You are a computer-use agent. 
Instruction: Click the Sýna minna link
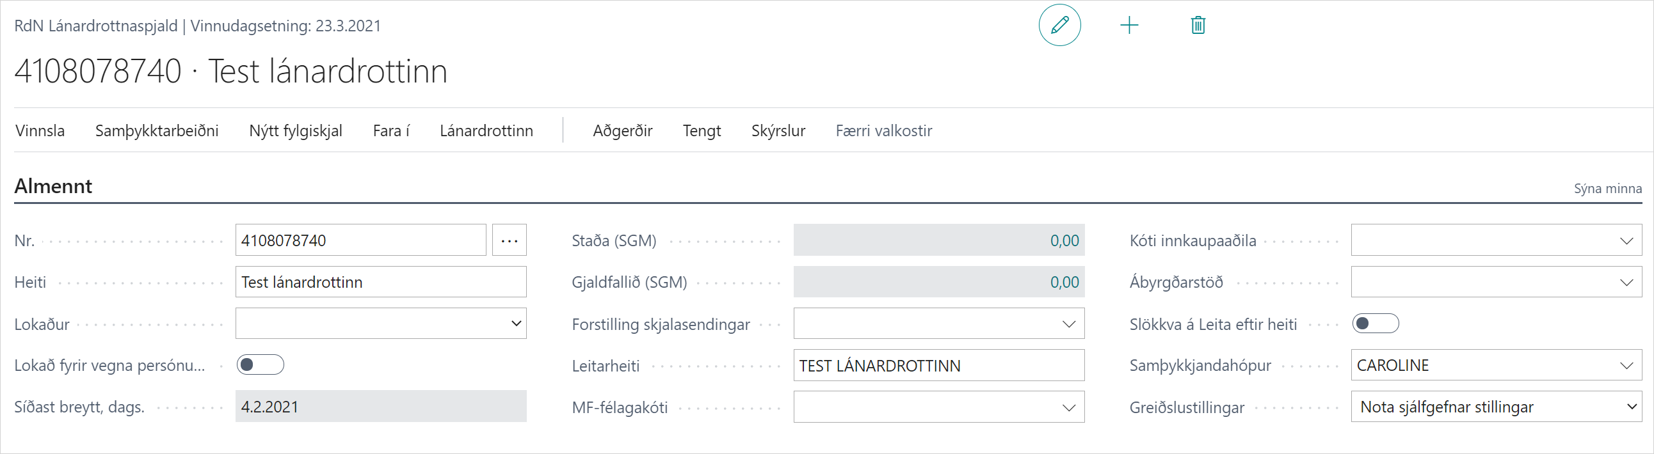pyautogui.click(x=1607, y=189)
